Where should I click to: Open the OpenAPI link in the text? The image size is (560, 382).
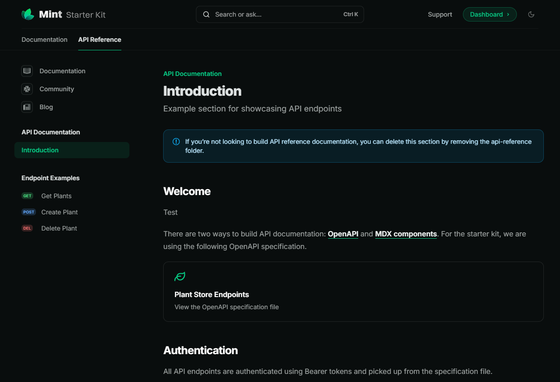coord(343,234)
